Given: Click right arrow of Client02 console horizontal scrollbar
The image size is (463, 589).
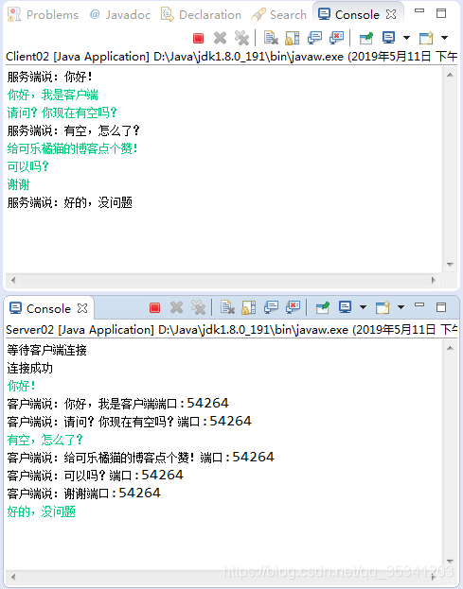Looking at the screenshot, I should click(x=434, y=280).
